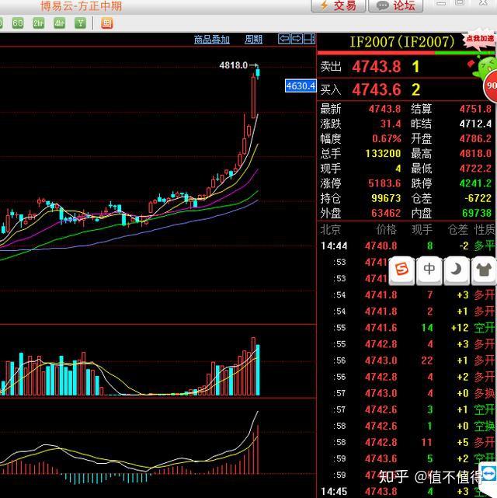The width and height of the screenshot is (497, 498).
Task: Click the tick row price 4741.6
Action: click(x=381, y=328)
